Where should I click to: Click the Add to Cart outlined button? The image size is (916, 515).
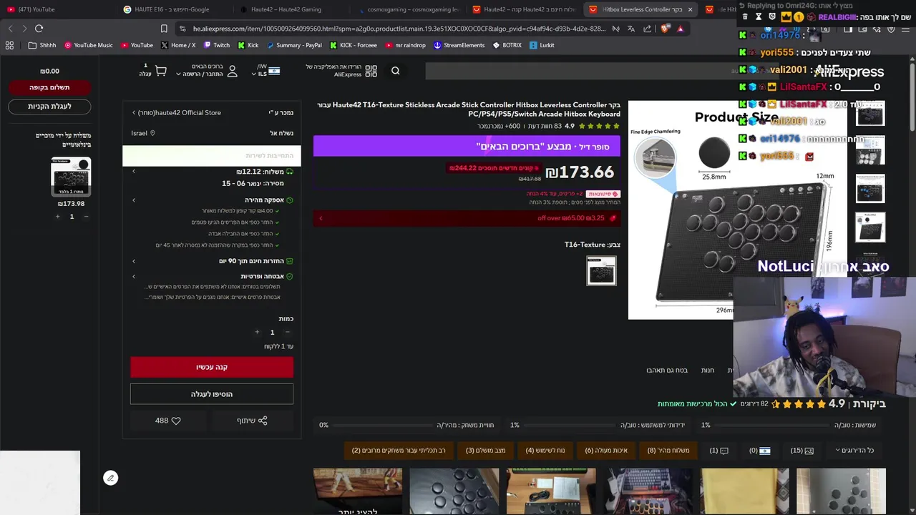pyautogui.click(x=212, y=394)
